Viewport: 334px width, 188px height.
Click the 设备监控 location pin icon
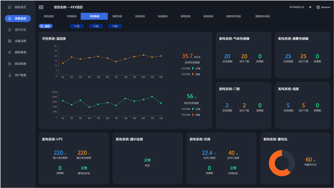click(10, 19)
